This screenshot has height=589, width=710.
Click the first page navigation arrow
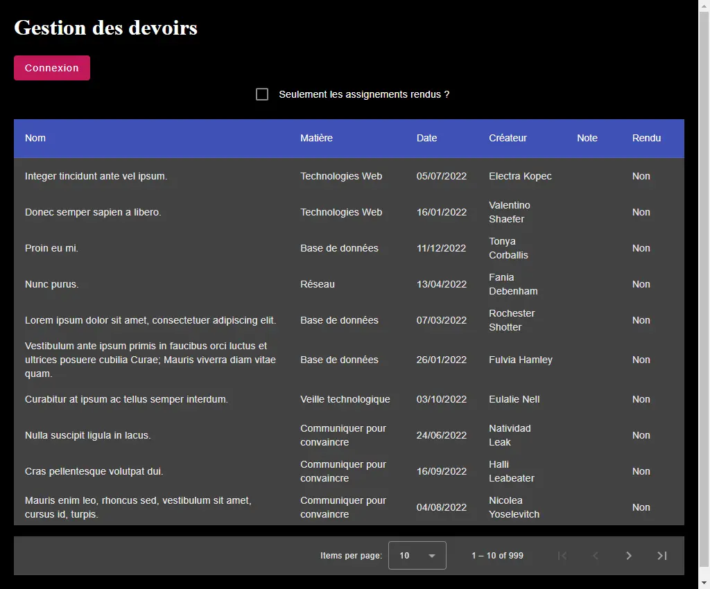[x=562, y=555]
